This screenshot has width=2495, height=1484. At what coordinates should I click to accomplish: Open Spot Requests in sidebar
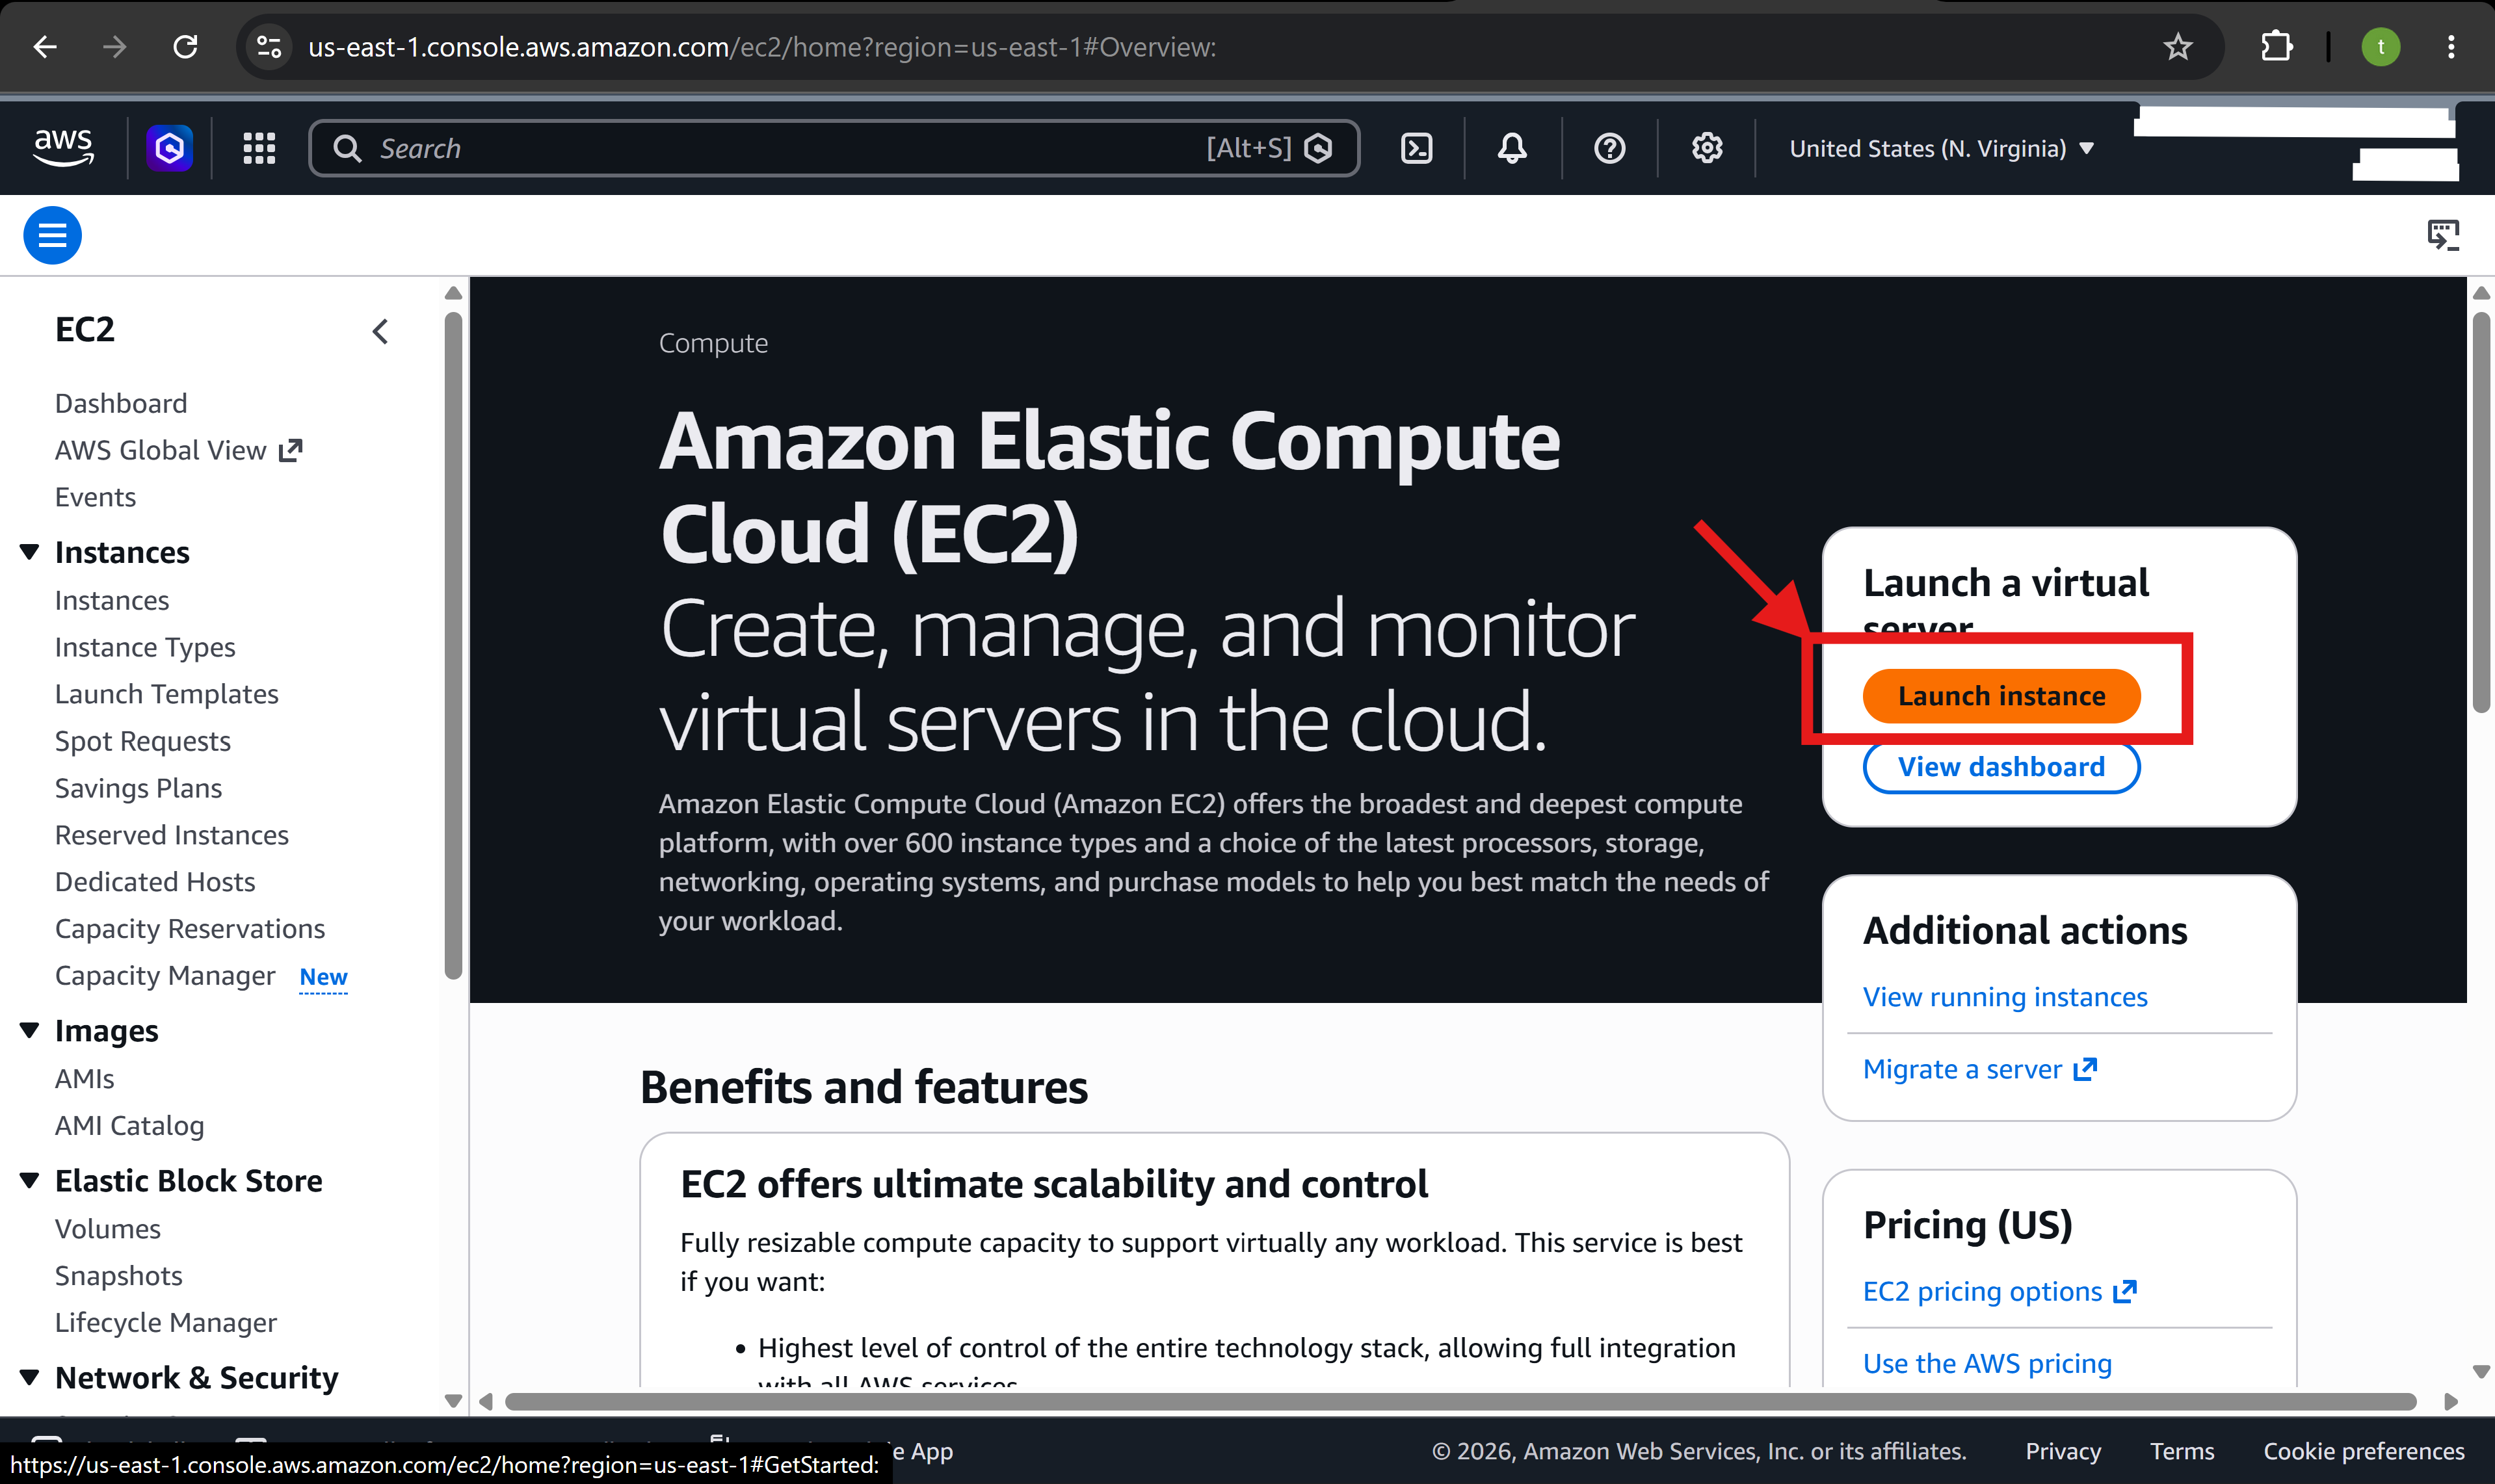click(x=143, y=741)
